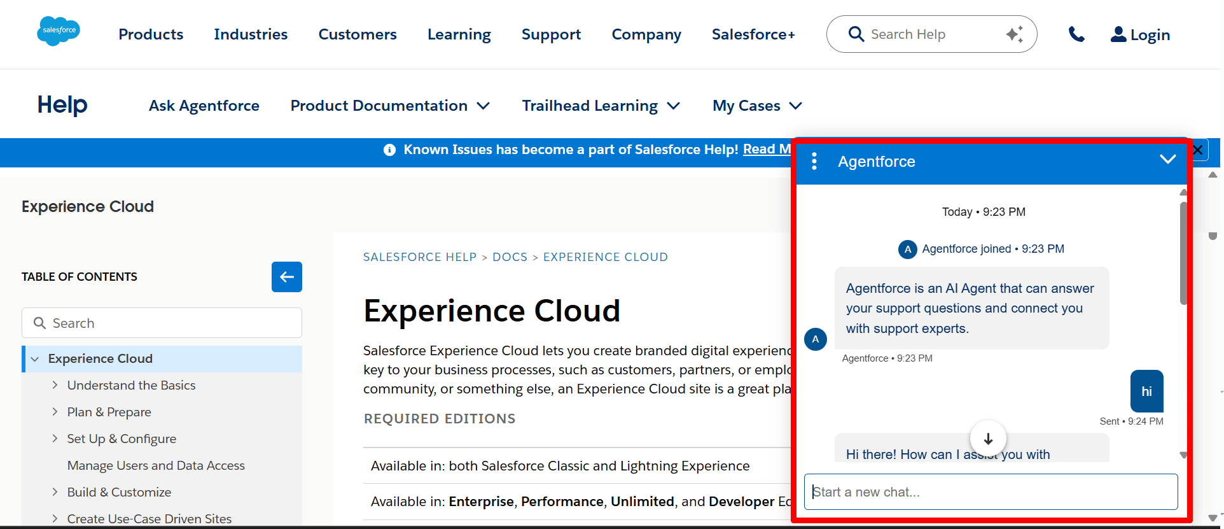Open Manage Users and Data Access
Image resolution: width=1224 pixels, height=529 pixels.
(156, 465)
